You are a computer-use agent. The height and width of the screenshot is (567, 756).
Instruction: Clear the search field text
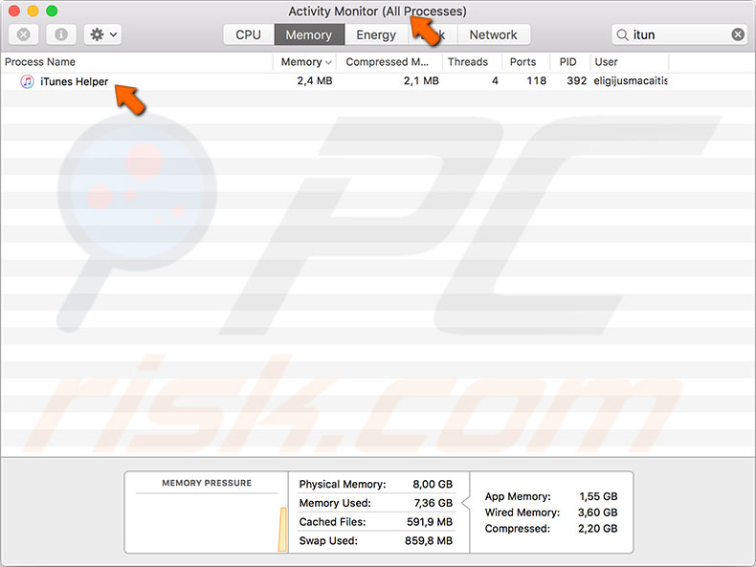tap(738, 34)
